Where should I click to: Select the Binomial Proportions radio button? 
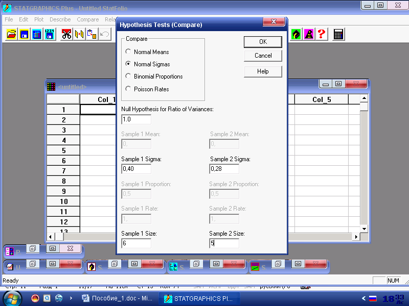[x=128, y=76]
